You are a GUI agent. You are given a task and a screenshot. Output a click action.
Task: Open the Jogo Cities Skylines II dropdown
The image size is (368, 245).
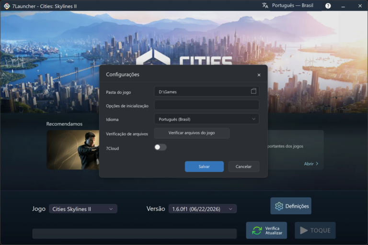point(83,209)
